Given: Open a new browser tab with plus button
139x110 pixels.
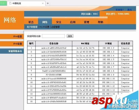Looking at the screenshot, I should point(48,3).
